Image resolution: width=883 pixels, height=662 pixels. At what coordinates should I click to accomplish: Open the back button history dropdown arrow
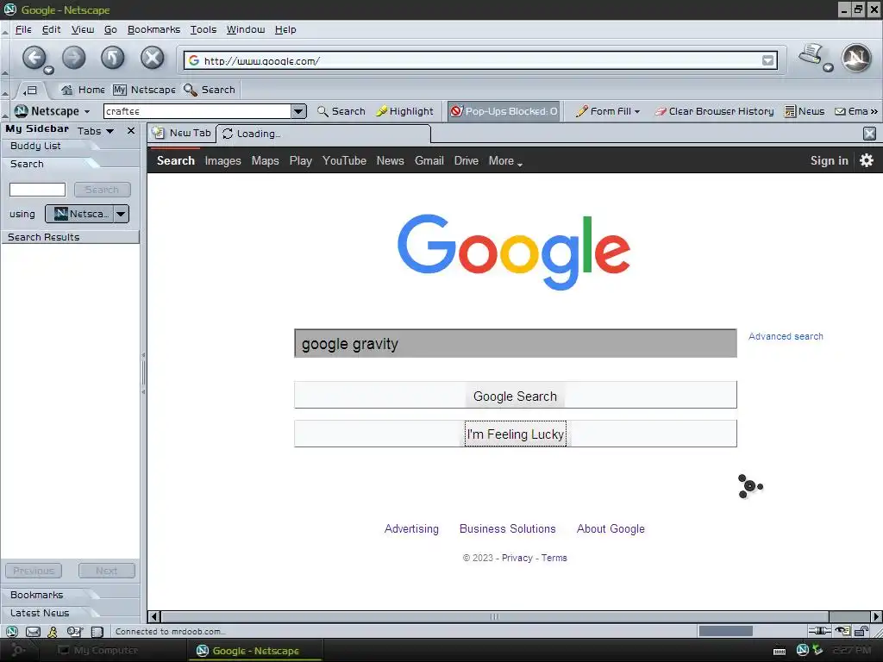click(x=49, y=71)
